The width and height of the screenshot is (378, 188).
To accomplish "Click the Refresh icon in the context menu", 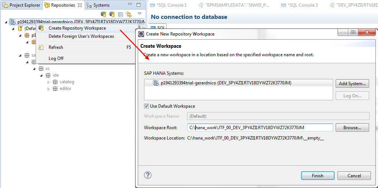I will click(41, 47).
